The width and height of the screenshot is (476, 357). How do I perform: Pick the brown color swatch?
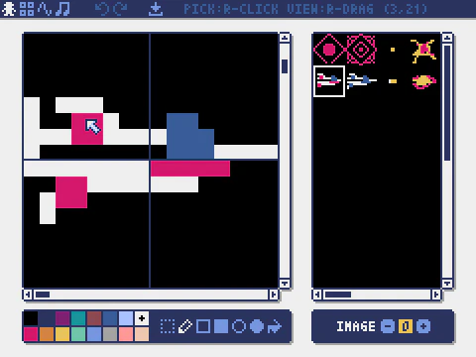tap(94, 318)
